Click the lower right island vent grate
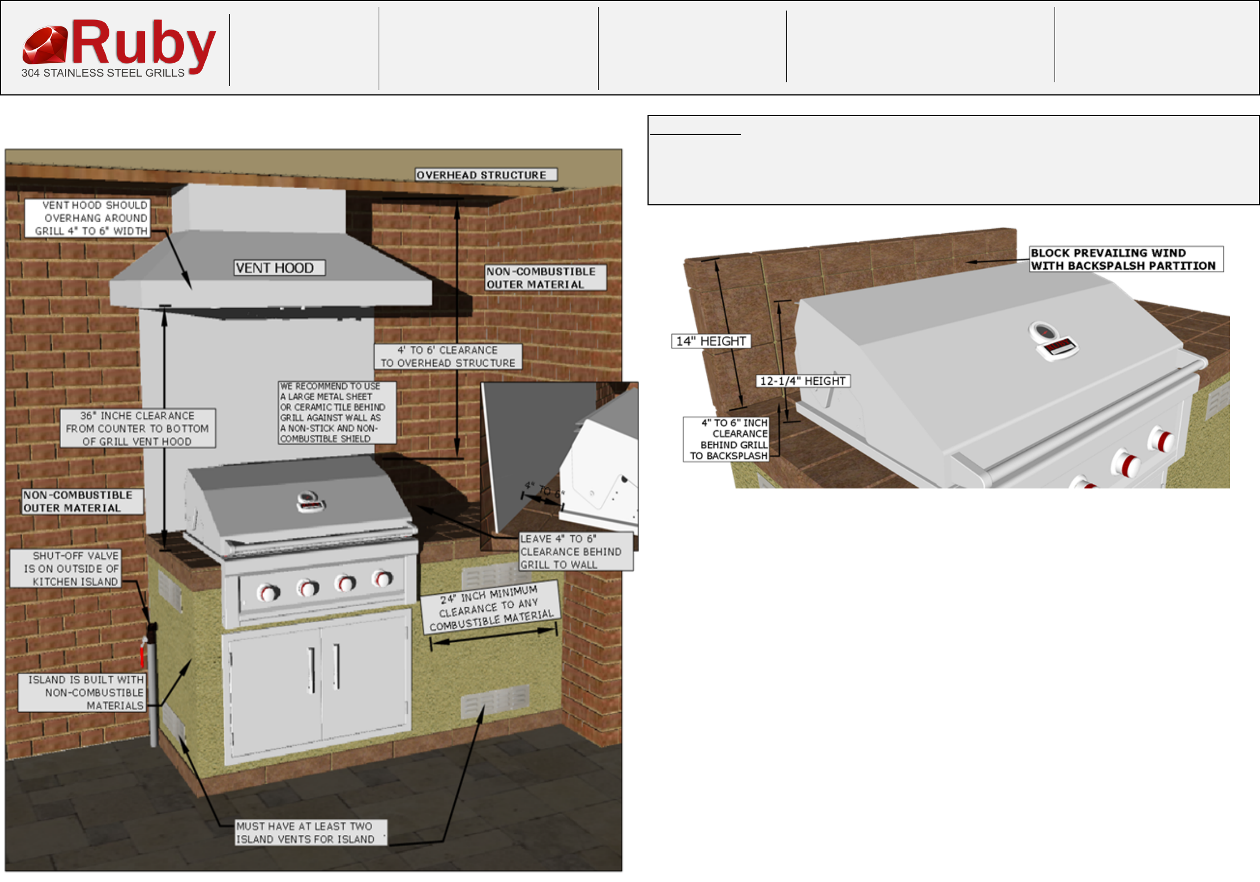This screenshot has height=882, width=1260. pyautogui.click(x=494, y=702)
